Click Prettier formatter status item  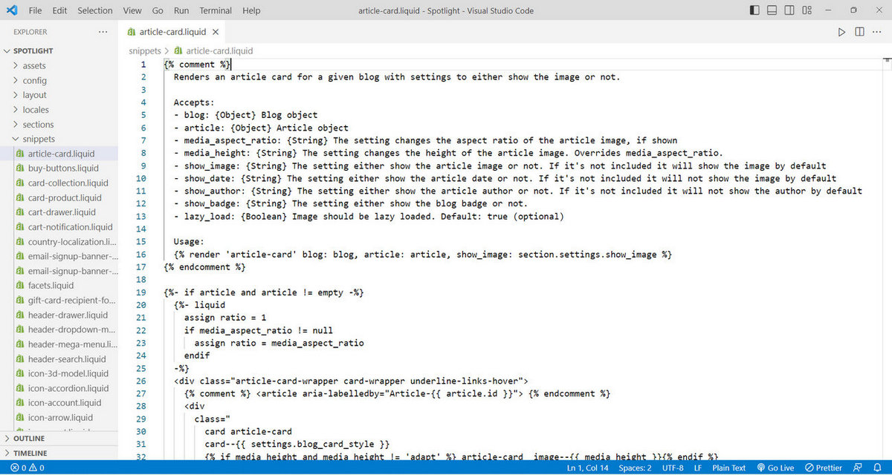824,468
